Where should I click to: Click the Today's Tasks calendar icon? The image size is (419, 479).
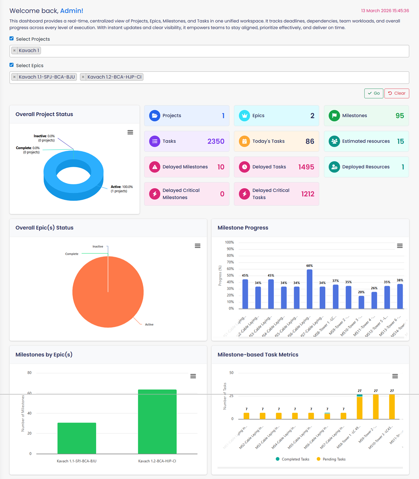coord(244,141)
